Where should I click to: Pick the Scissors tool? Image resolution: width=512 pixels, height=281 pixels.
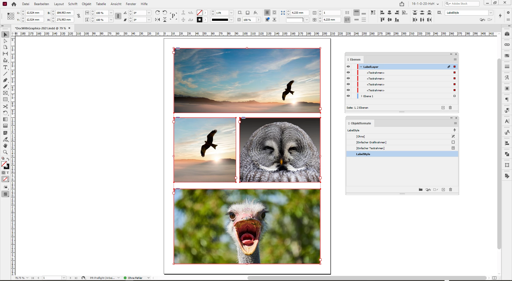[5, 106]
